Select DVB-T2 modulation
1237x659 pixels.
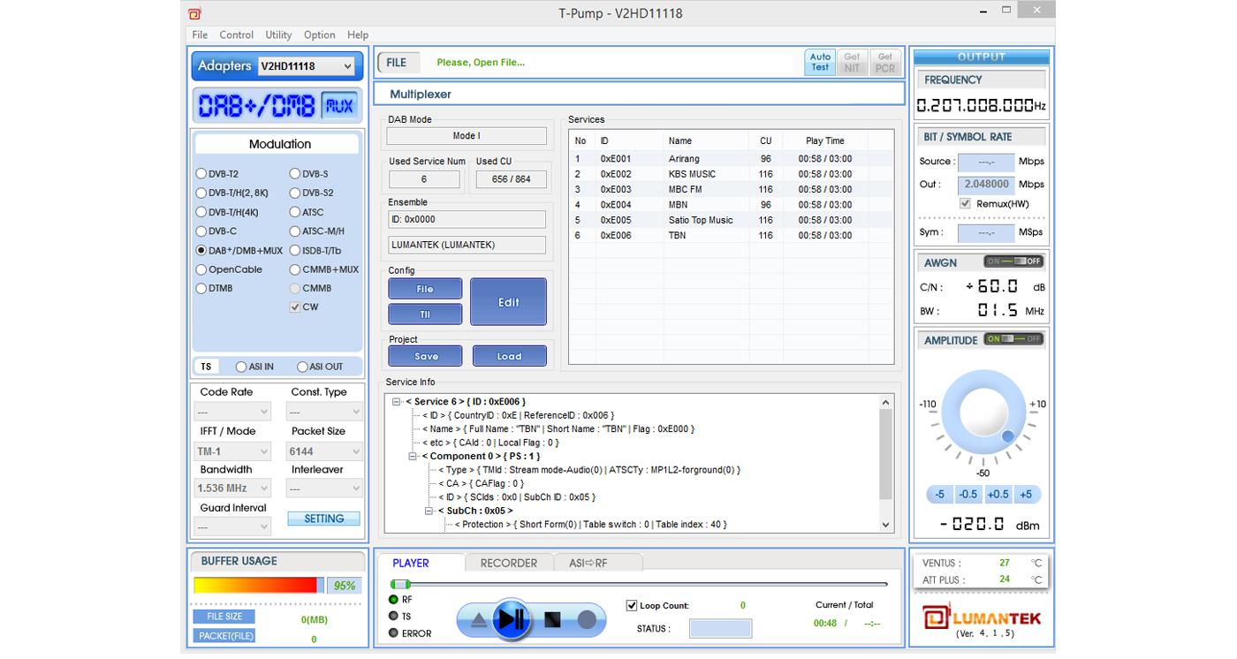(x=201, y=174)
